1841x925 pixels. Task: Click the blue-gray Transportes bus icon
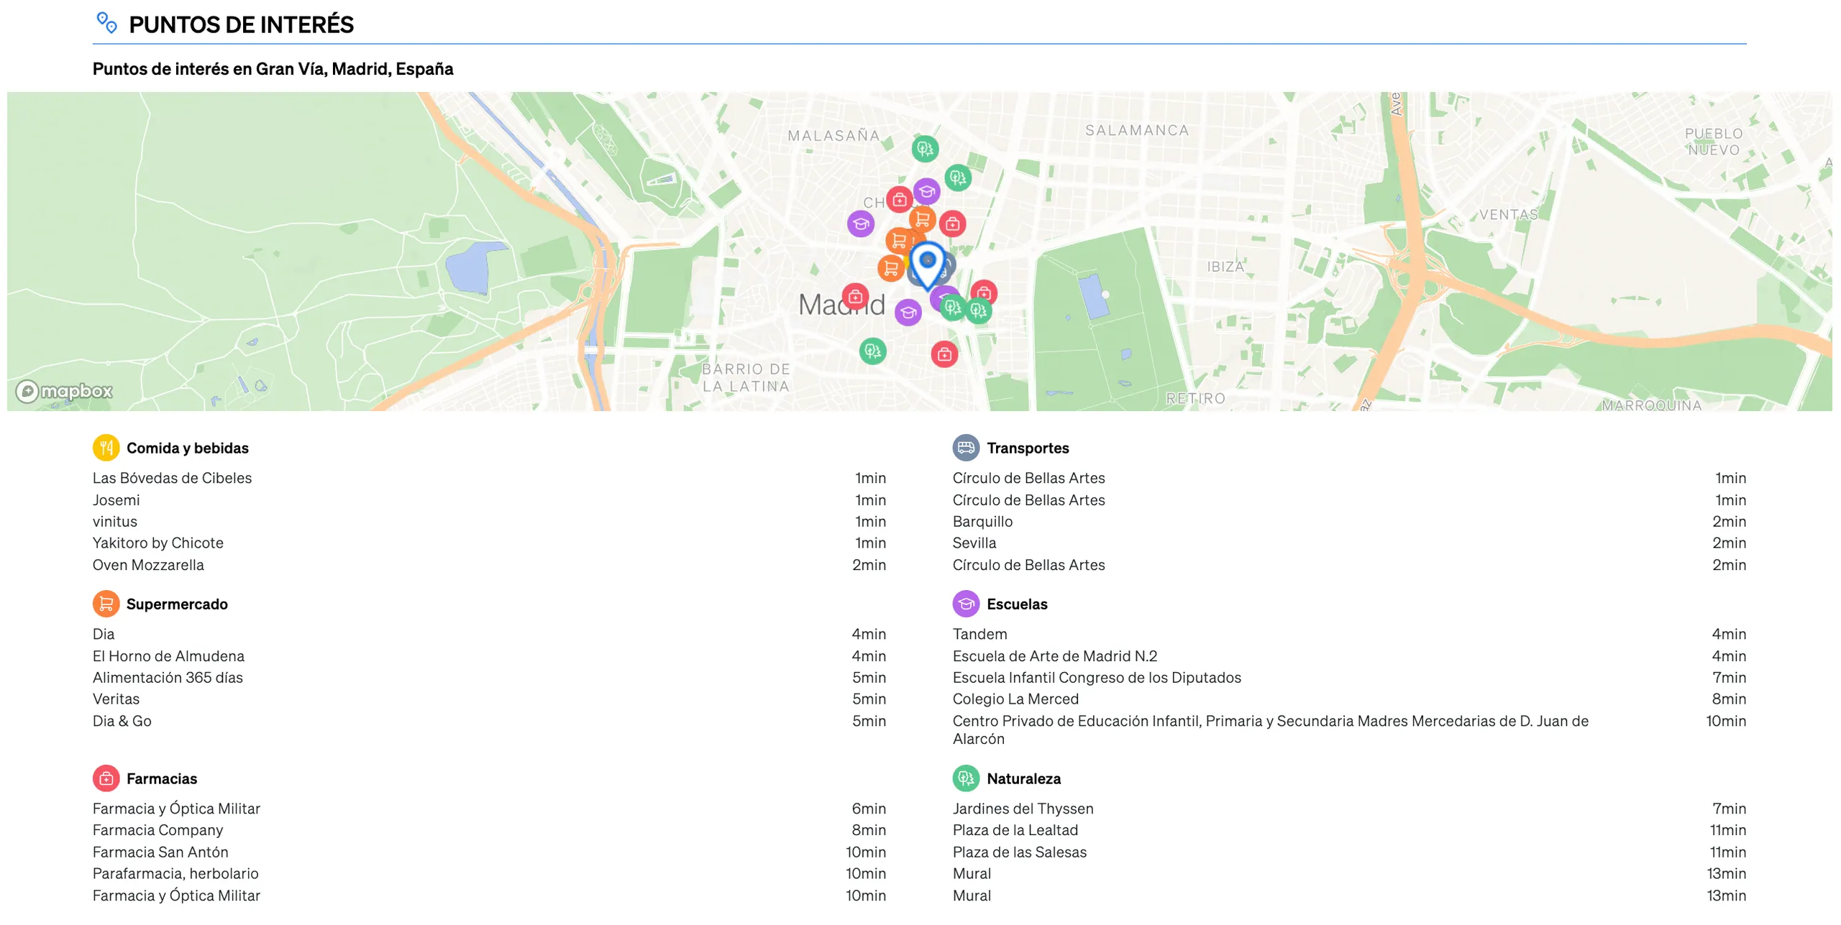click(x=966, y=448)
